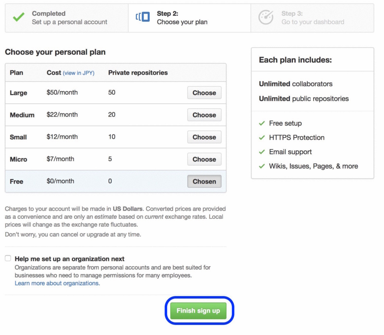Click the Free plan table row
The height and width of the screenshot is (335, 384).
[x=116, y=181]
